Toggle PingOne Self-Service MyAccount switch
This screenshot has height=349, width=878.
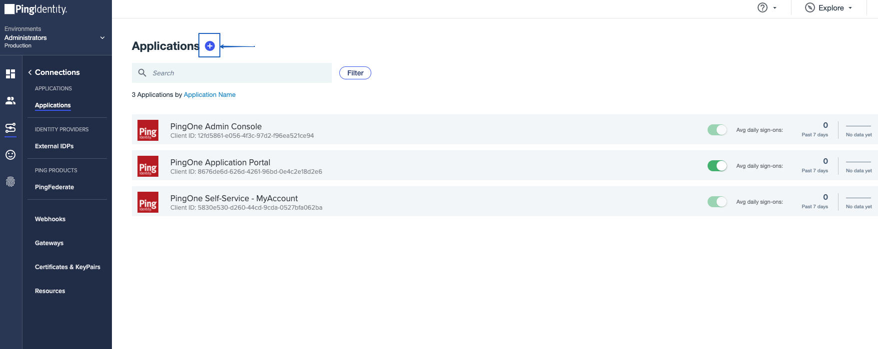[717, 202]
